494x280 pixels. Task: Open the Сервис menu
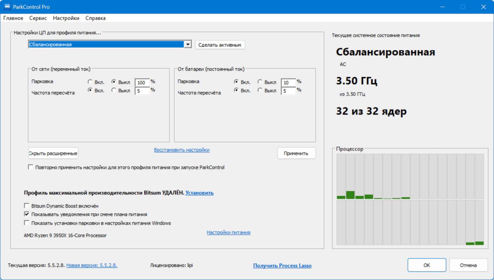tap(38, 18)
